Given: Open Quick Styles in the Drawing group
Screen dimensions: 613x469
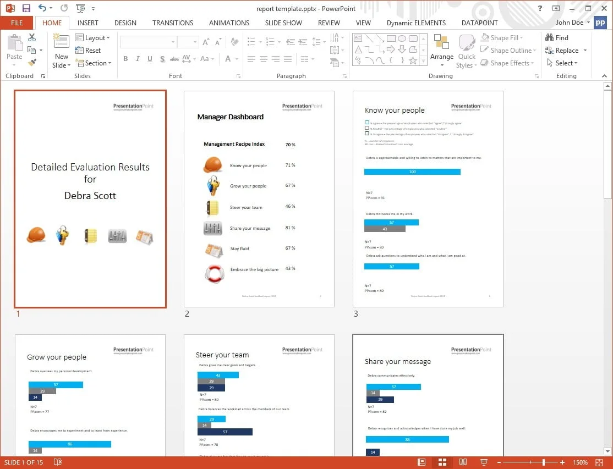Looking at the screenshot, I should 466,49.
